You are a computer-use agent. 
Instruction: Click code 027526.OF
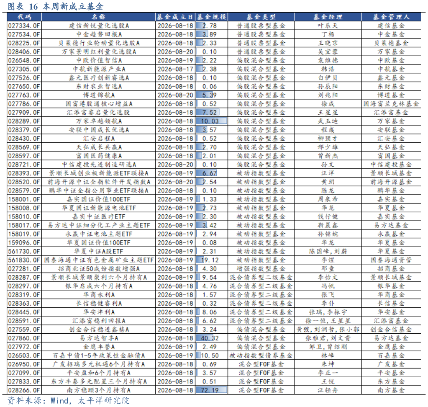point(24,78)
